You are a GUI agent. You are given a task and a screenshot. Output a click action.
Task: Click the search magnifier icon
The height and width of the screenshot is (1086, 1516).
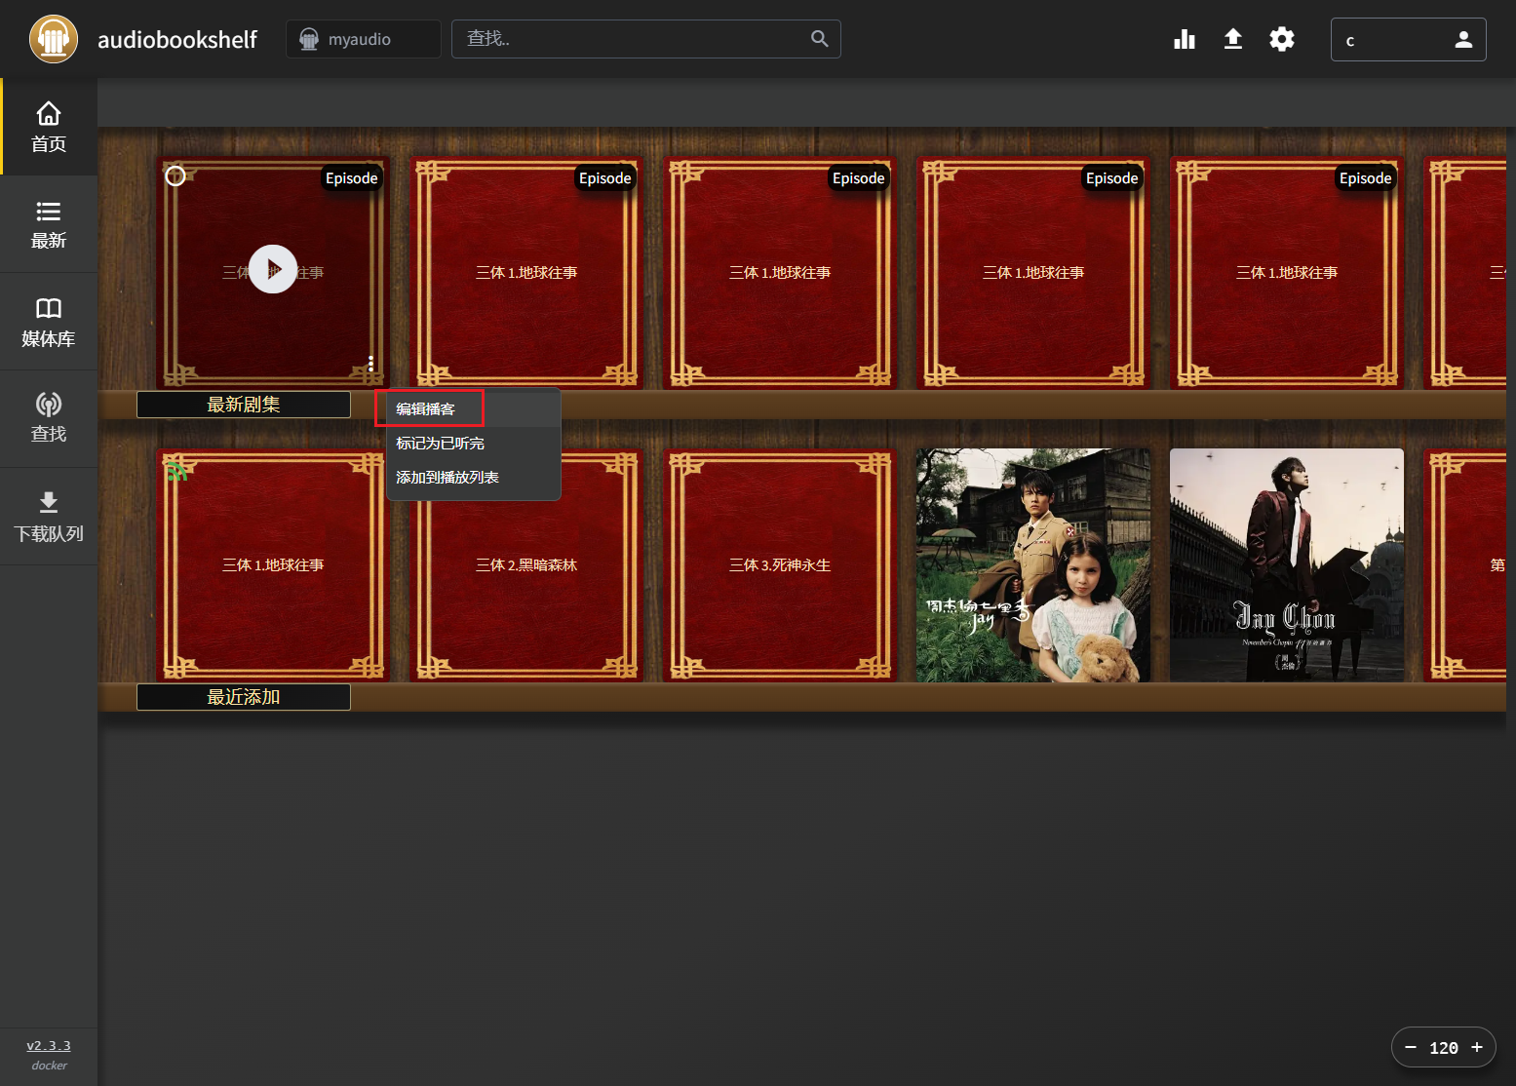click(820, 39)
